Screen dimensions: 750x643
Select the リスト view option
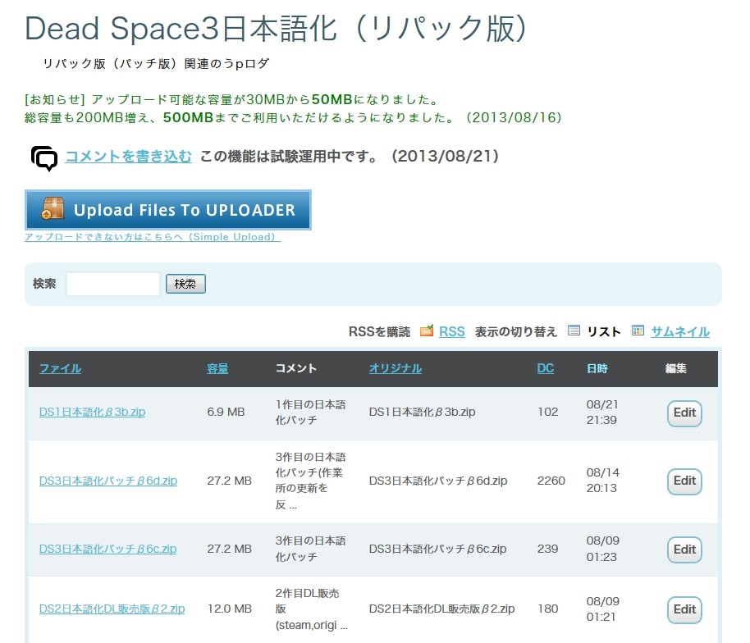[x=604, y=332]
